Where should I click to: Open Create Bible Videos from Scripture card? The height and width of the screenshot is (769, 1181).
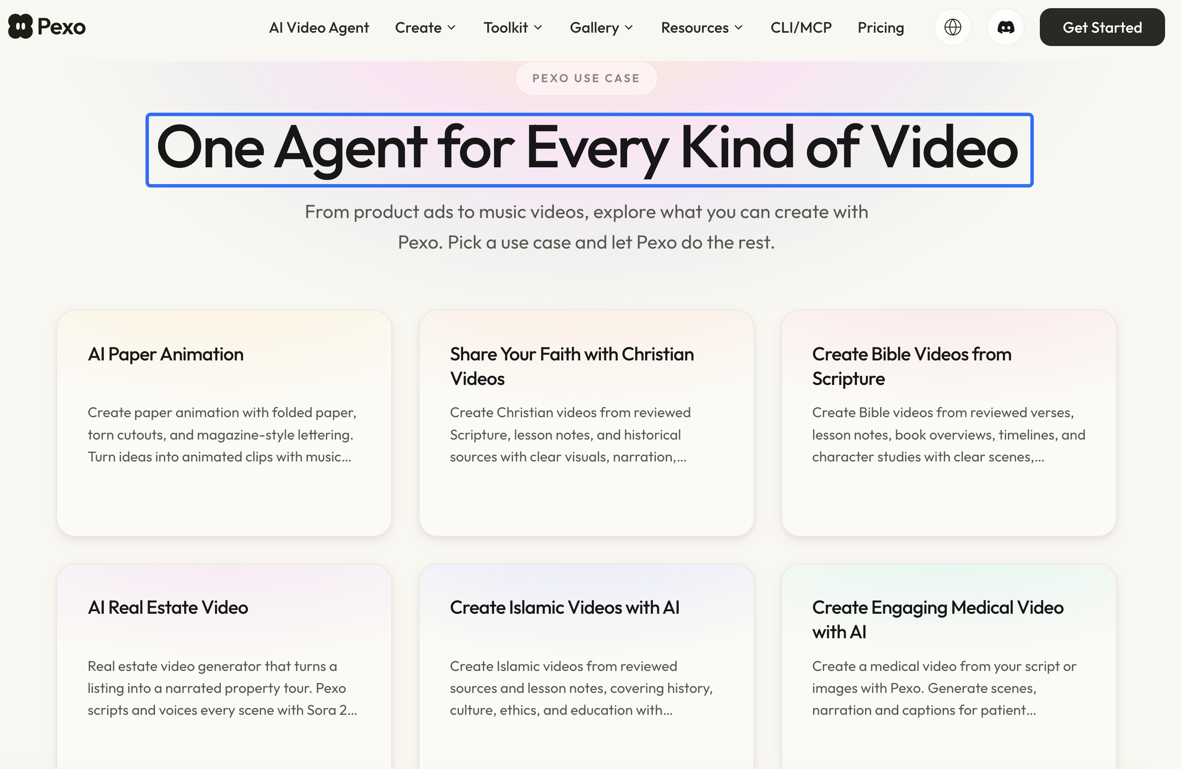click(x=949, y=423)
